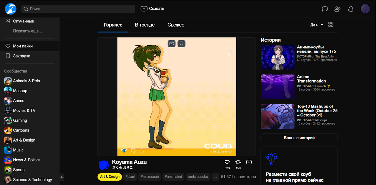Screen dimensions: 376x185
Task: Open the Art & Design yellow tag
Action: 110,177
